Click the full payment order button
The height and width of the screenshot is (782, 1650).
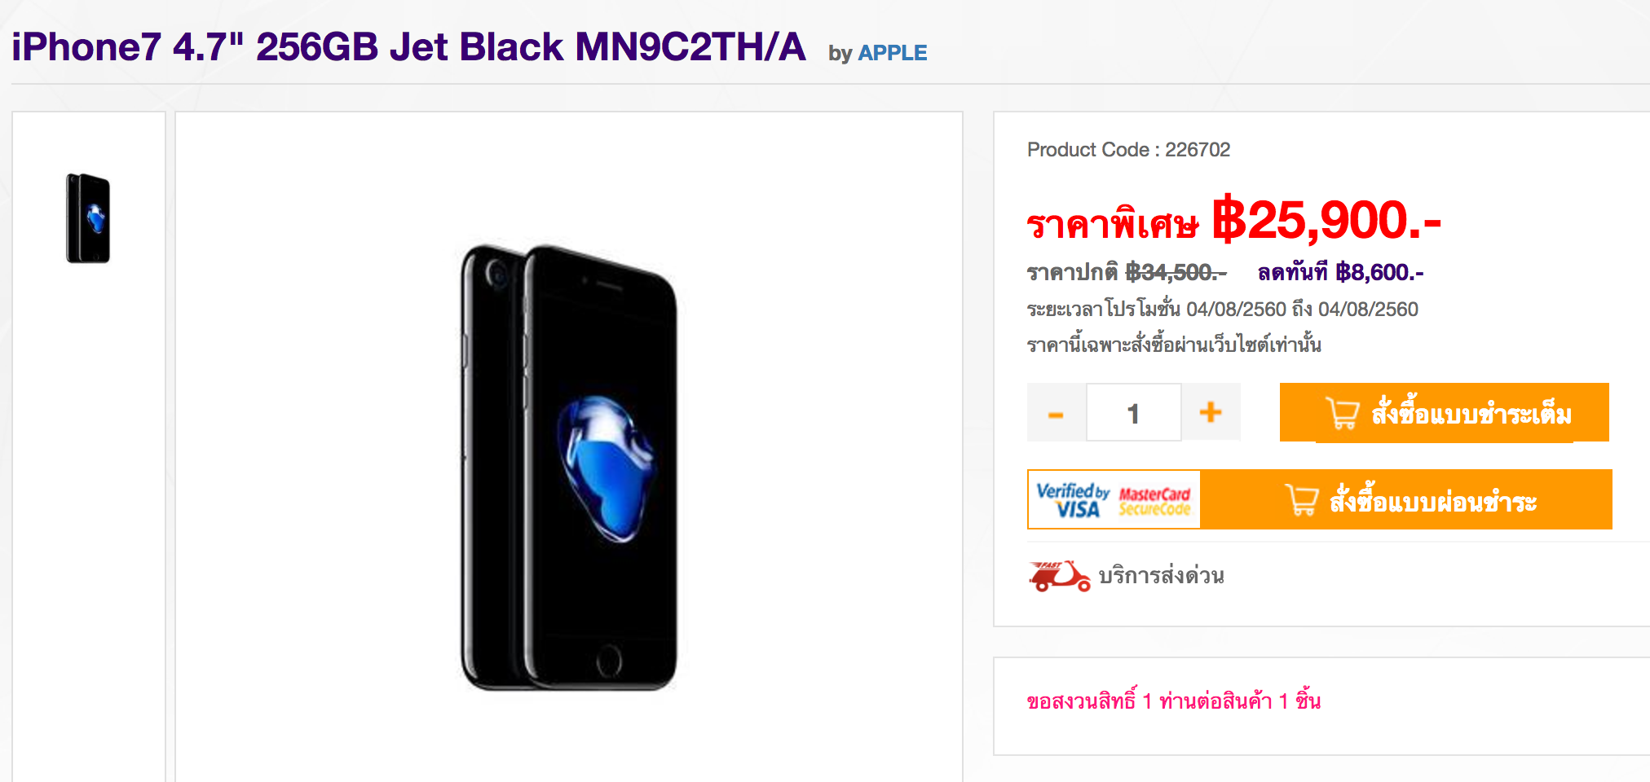1445,413
